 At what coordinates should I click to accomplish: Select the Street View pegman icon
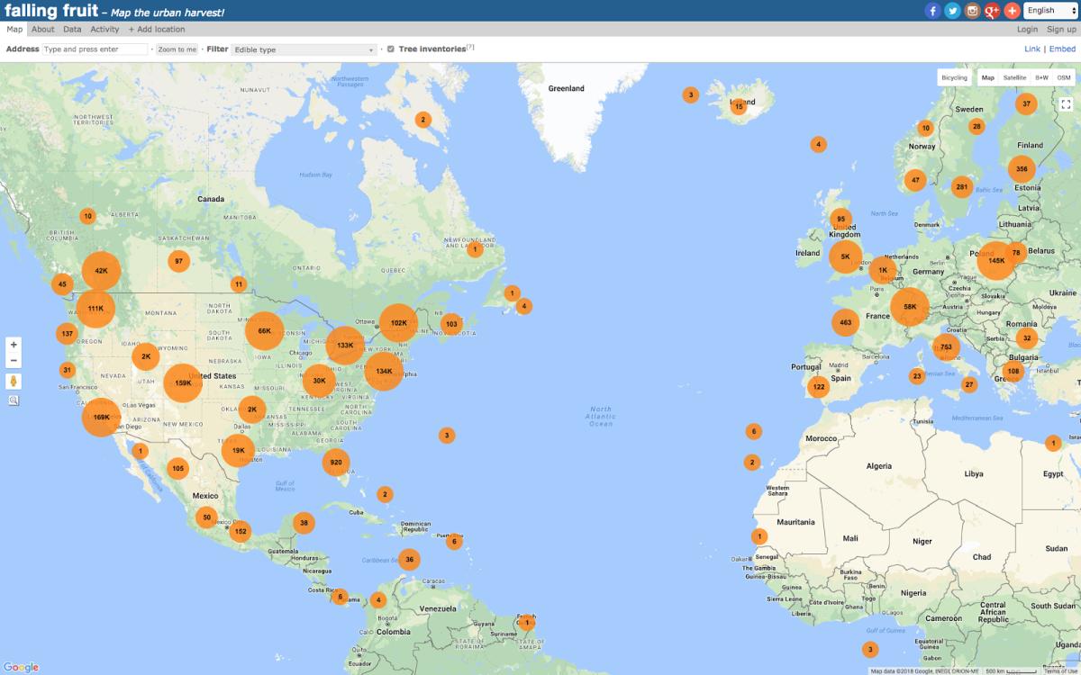(14, 382)
